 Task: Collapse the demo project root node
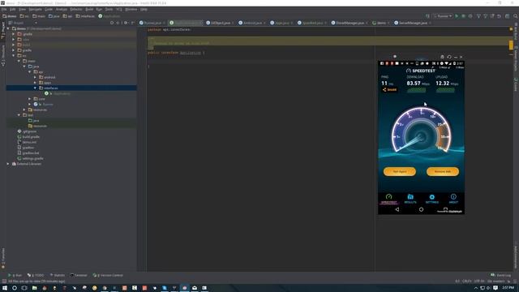(8, 28)
